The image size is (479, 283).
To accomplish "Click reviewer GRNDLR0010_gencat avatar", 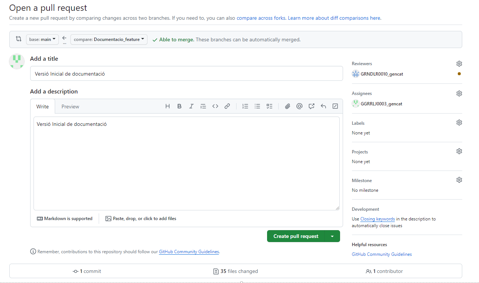I will click(356, 74).
